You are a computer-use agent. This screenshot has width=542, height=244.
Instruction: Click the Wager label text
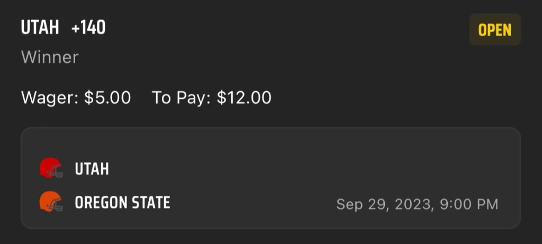50,97
